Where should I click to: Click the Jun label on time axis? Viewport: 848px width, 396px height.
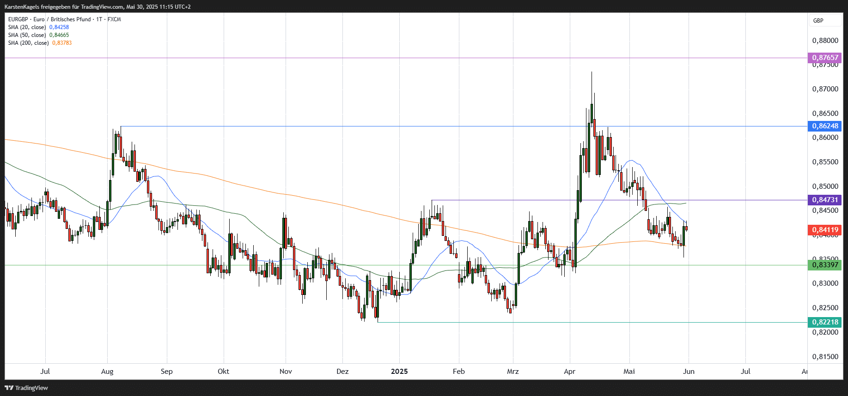(689, 372)
